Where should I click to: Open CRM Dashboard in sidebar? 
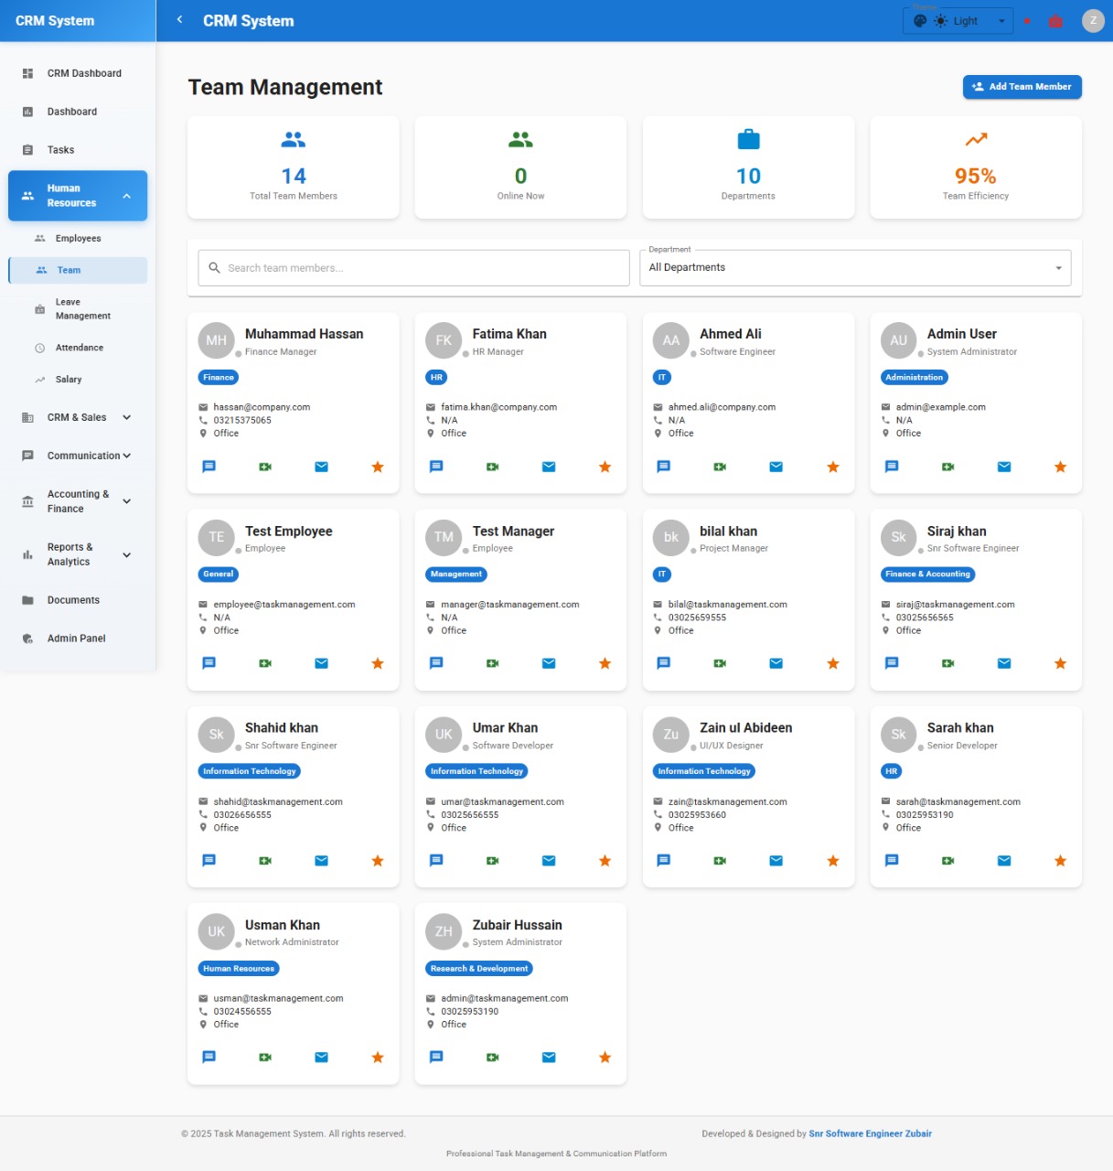78,73
